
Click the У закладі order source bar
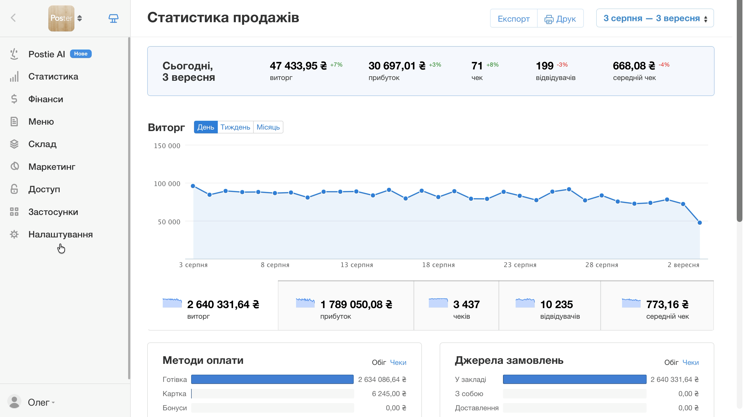click(575, 380)
